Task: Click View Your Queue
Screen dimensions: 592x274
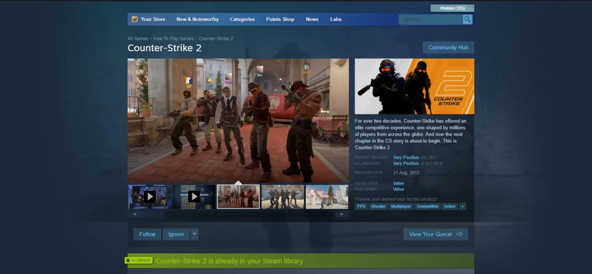Action: pos(436,234)
